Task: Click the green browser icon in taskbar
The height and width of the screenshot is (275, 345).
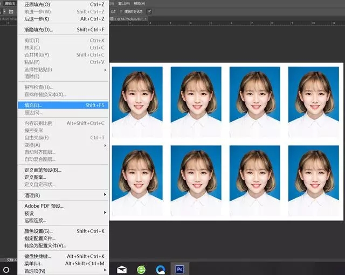Action: pyautogui.click(x=141, y=269)
